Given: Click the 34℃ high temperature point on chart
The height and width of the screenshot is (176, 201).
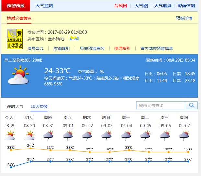Looking at the screenshot, I should coord(30,148).
